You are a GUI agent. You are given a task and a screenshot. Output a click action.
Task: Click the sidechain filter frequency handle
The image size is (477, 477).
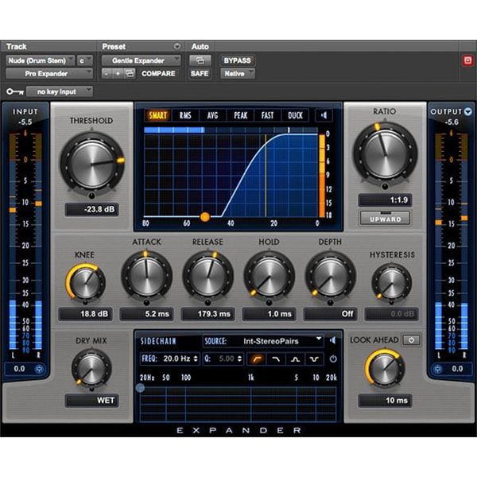[140, 388]
